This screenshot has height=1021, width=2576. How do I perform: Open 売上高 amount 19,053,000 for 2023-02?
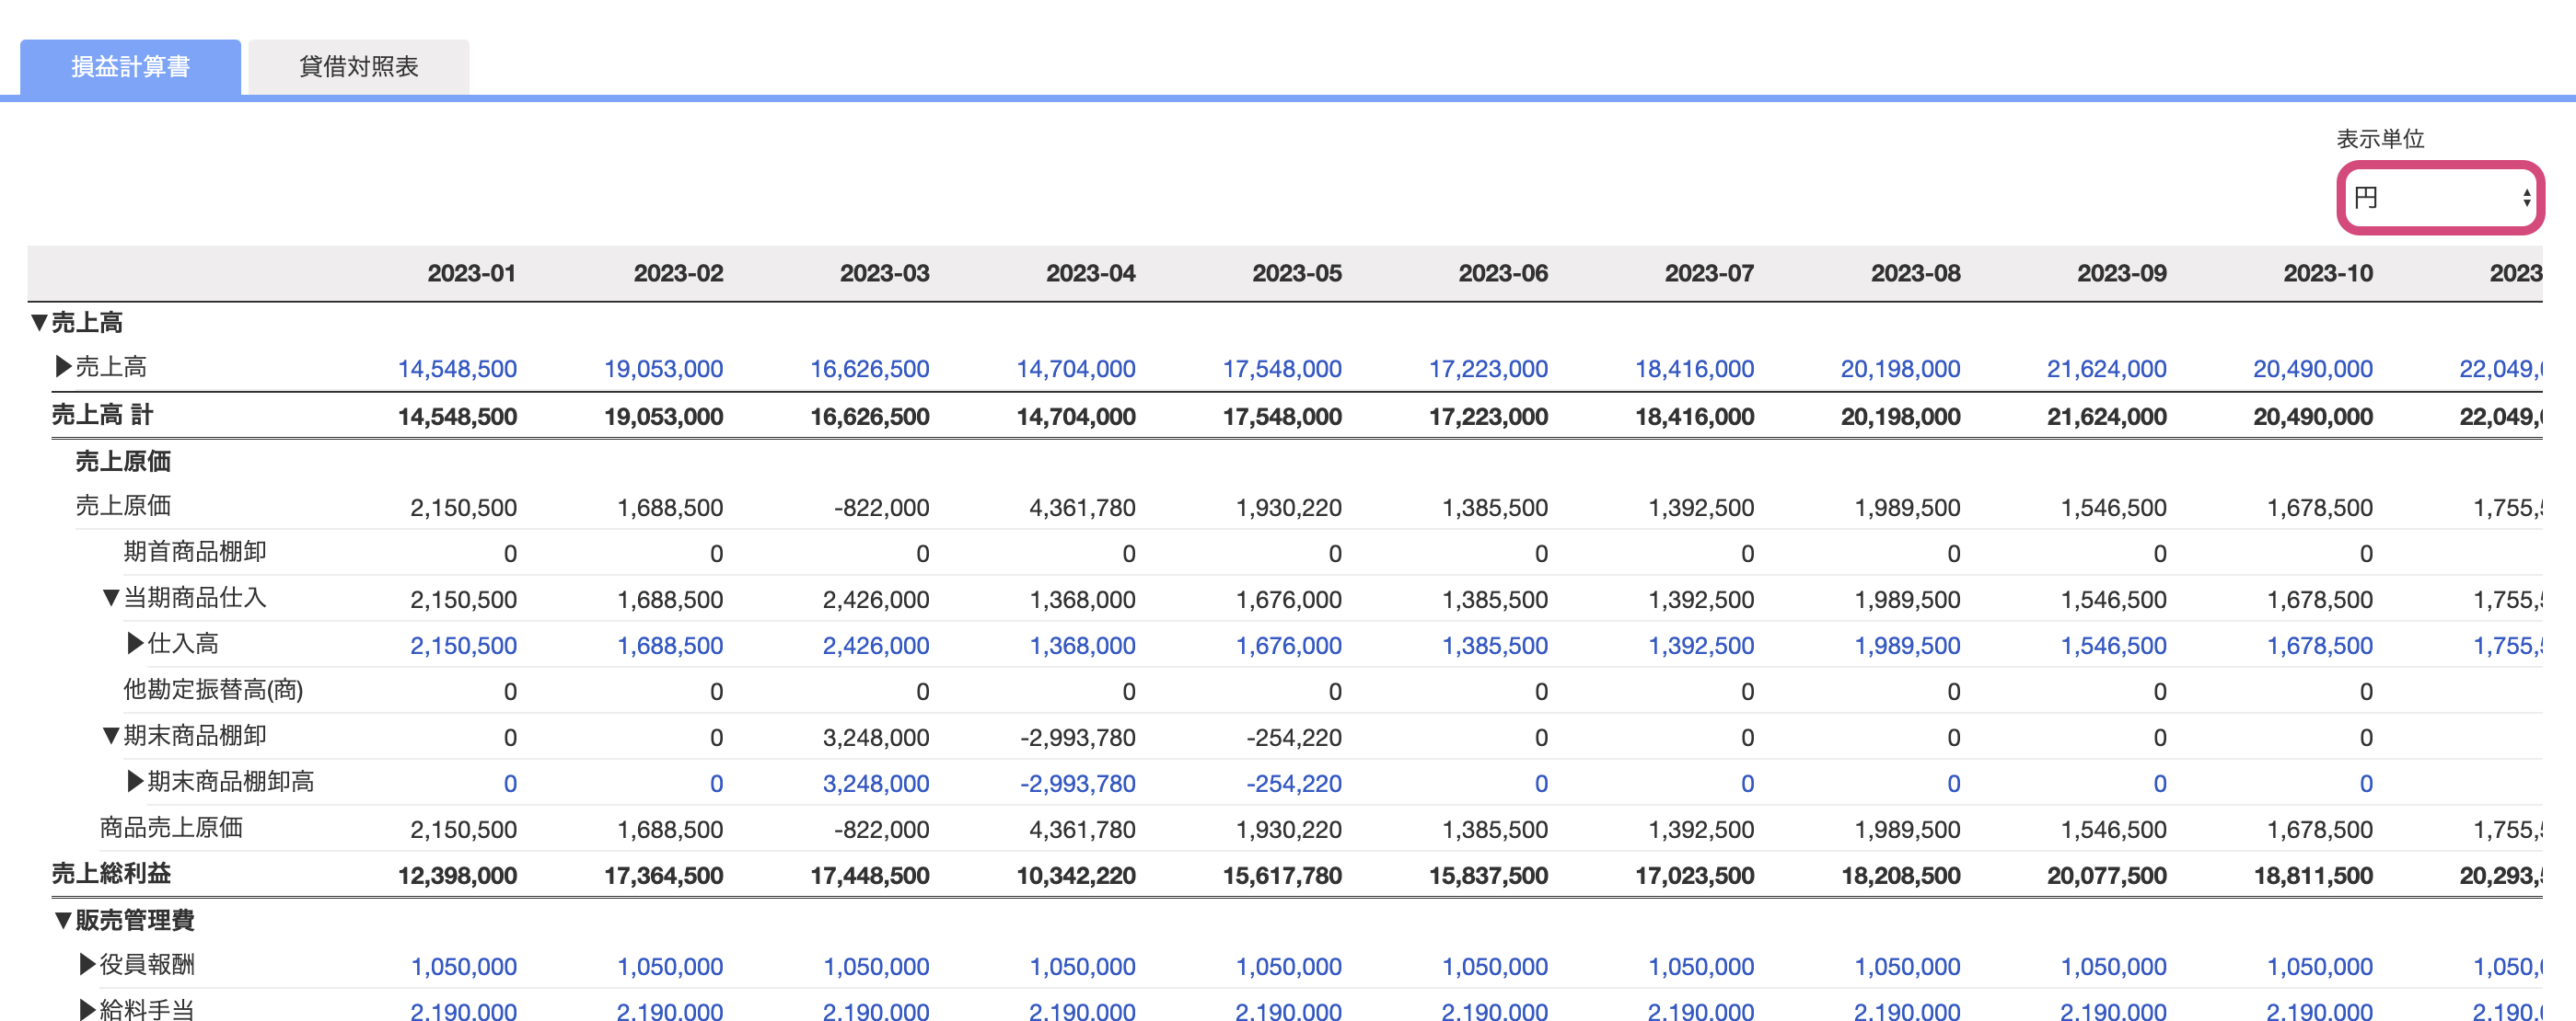[663, 369]
